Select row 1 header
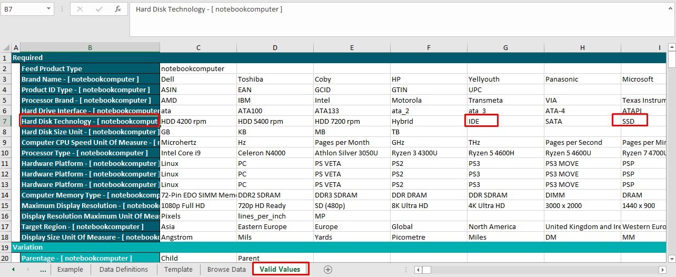 click(x=6, y=58)
